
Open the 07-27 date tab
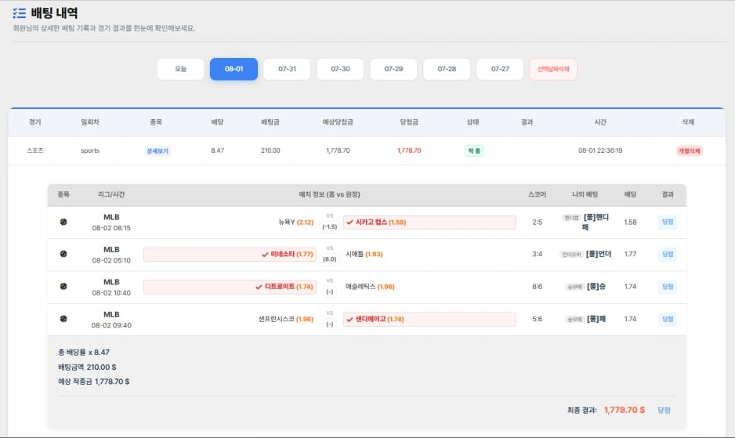click(x=500, y=69)
